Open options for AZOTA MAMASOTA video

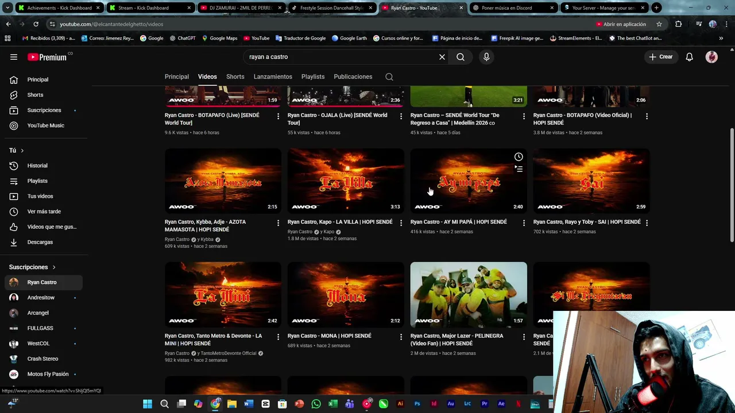[x=278, y=223]
